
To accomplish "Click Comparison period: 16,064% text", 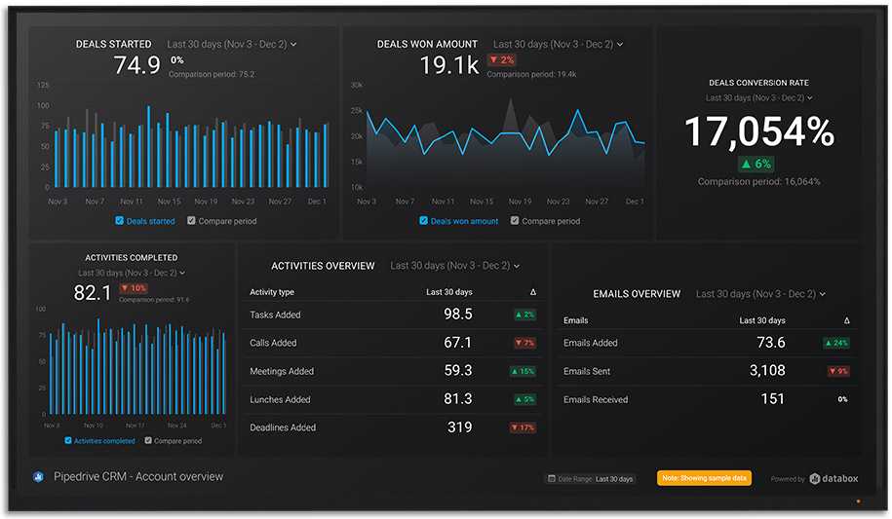I will pos(758,182).
